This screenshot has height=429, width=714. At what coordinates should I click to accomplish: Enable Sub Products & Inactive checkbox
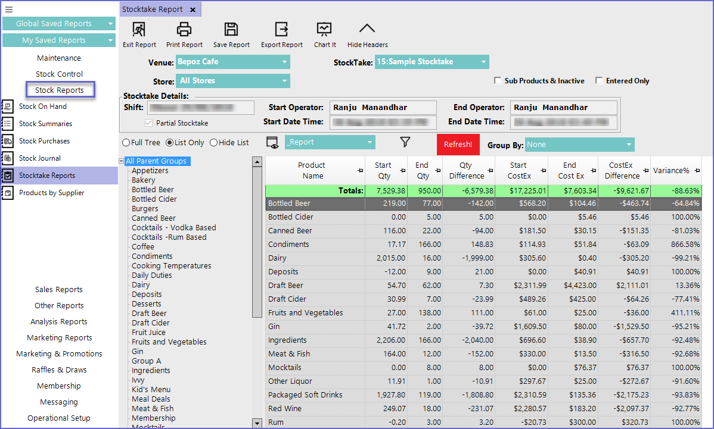pyautogui.click(x=498, y=81)
